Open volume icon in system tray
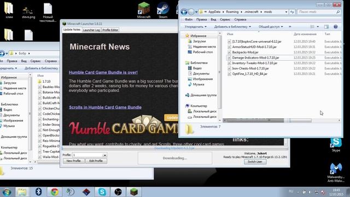 pyautogui.click(x=310, y=192)
